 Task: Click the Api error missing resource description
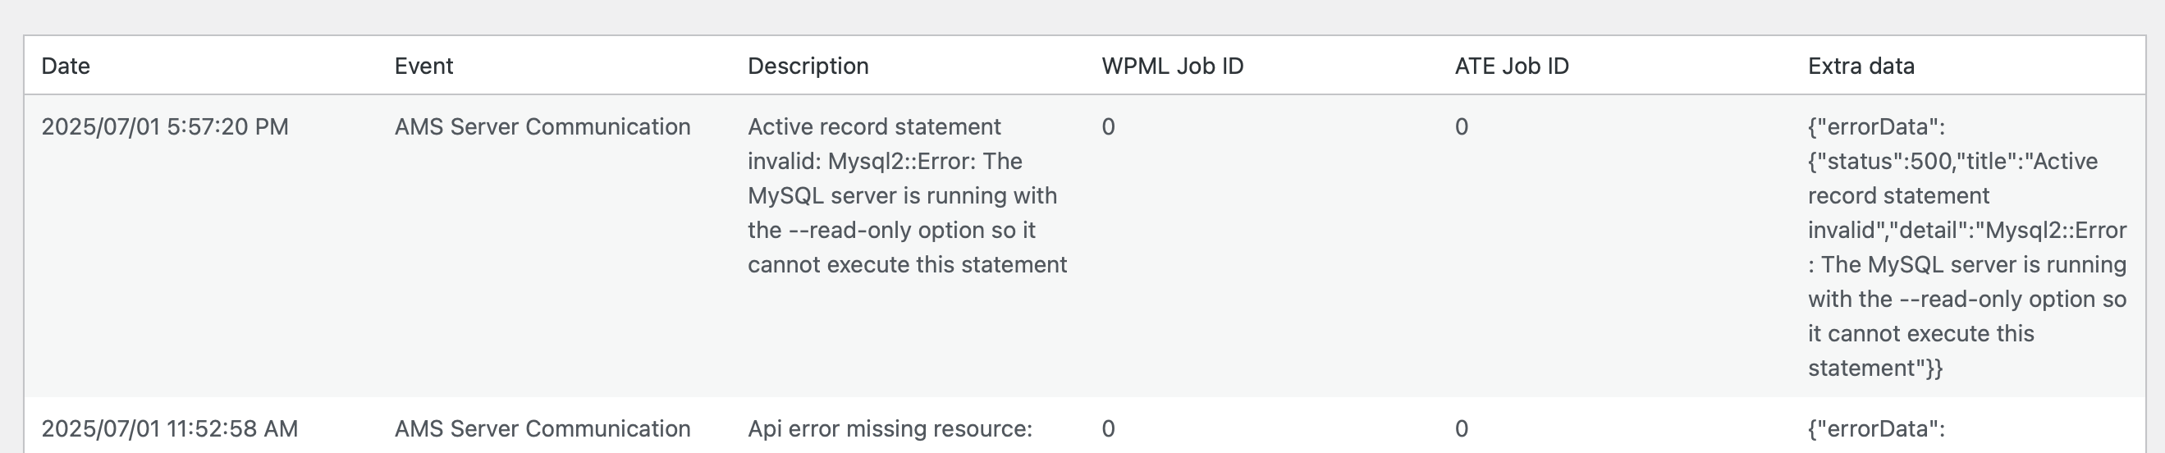889,428
